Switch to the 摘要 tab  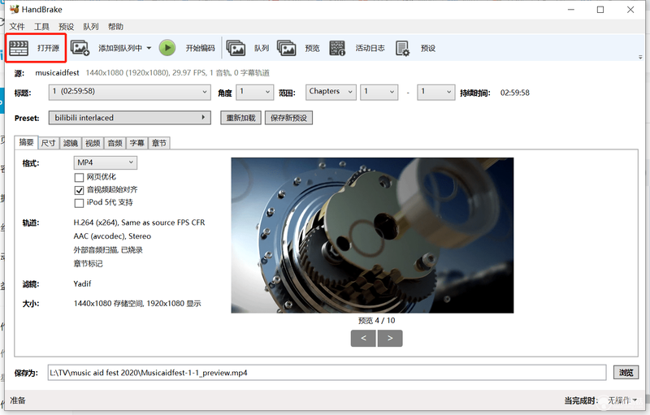click(26, 142)
